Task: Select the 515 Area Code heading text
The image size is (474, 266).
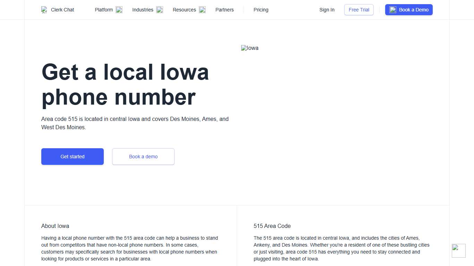Action: tap(272, 226)
